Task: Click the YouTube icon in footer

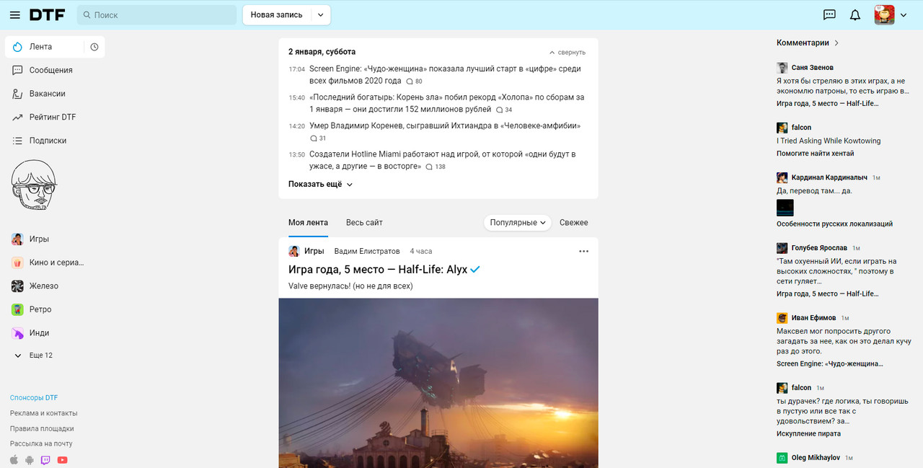Action: 62,459
